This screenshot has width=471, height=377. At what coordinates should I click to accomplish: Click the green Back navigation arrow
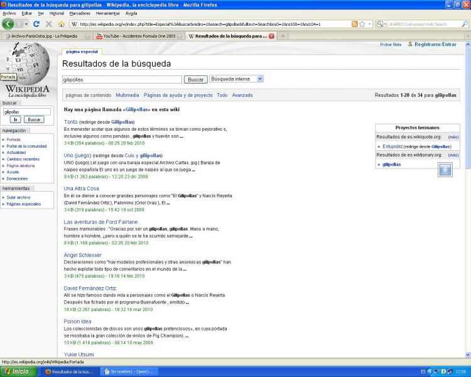(8, 24)
